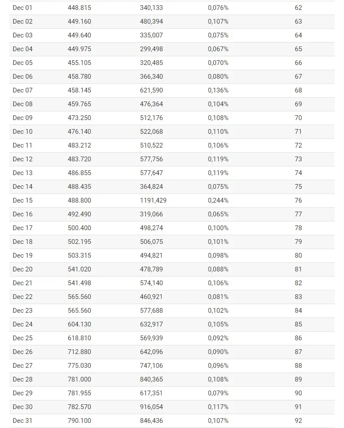Click the 840,365 cell for Dec 28
This screenshot has height=428, width=344.
tap(151, 379)
